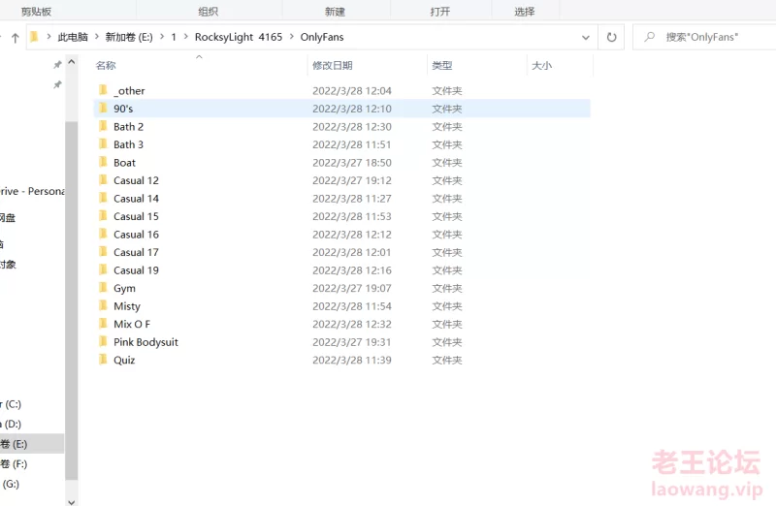Open the 剪贴板 ribbon group
Viewport: 776px width, 506px height.
(36, 12)
